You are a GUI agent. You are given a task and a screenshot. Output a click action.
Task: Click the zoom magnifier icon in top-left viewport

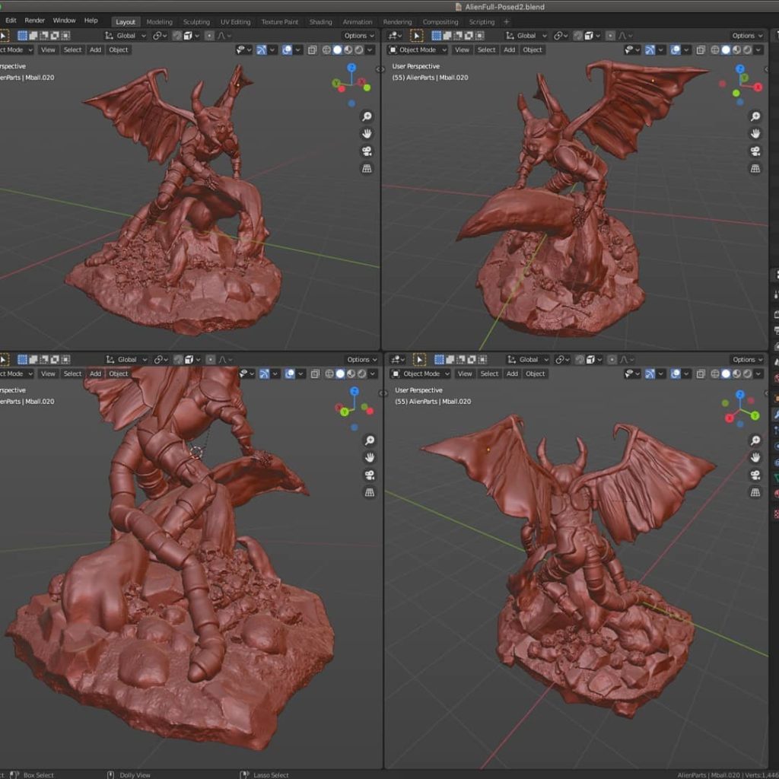coord(367,116)
